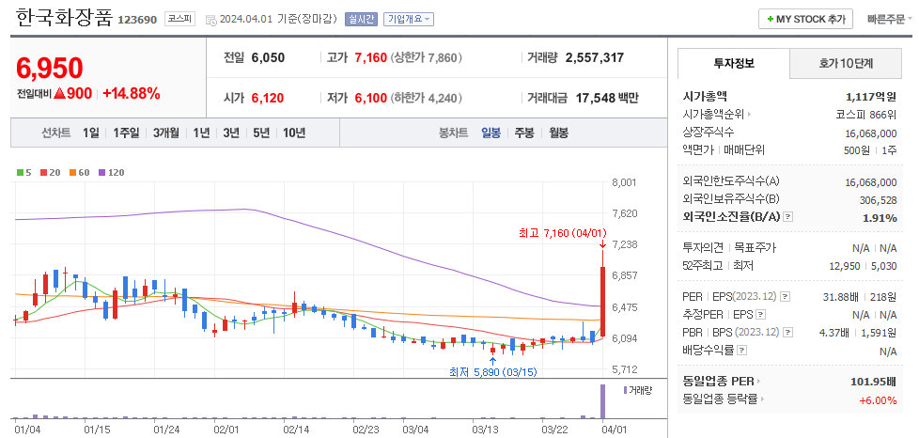Image resolution: width=919 pixels, height=438 pixels.
Task: Select the 10년 line chart period
Action: (x=293, y=133)
